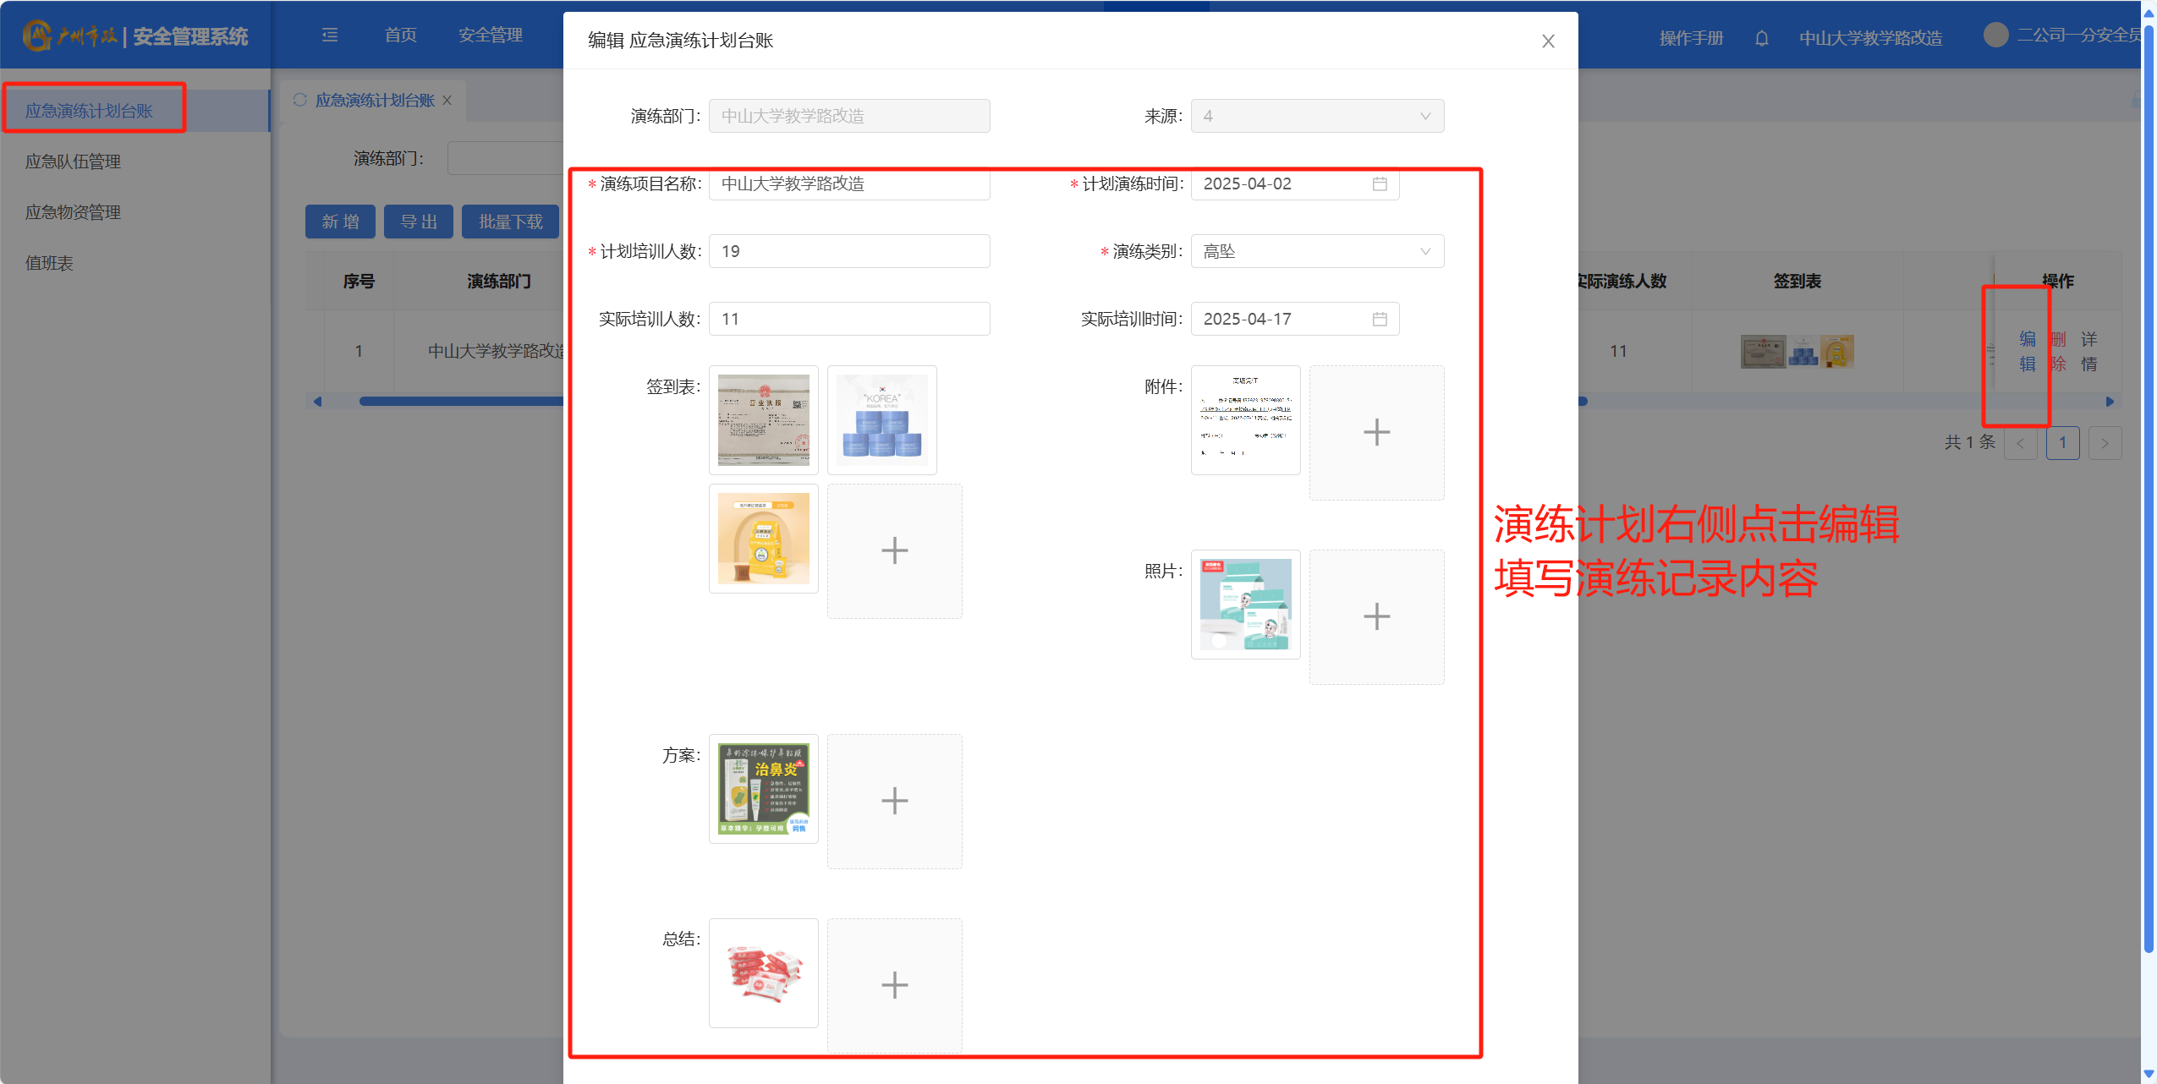
Task: Select 应急队伍管理 in the sidebar
Action: click(x=73, y=162)
